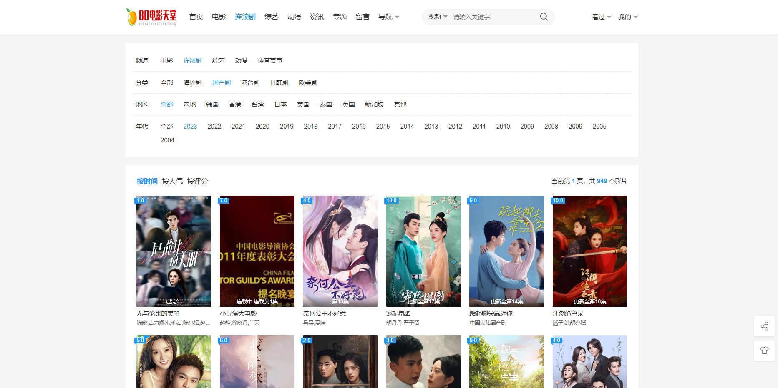Click the 宠妃凰图 title link
778x388 pixels.
coord(398,313)
